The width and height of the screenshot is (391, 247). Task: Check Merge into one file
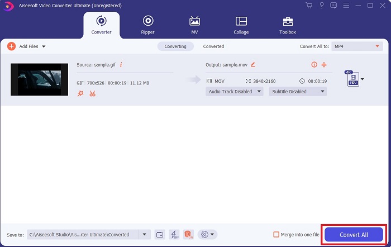[276, 235]
